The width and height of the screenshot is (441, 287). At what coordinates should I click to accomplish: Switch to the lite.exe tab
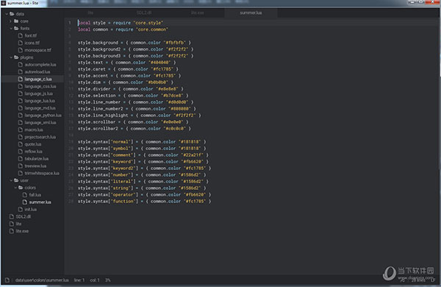pyautogui.click(x=198, y=13)
